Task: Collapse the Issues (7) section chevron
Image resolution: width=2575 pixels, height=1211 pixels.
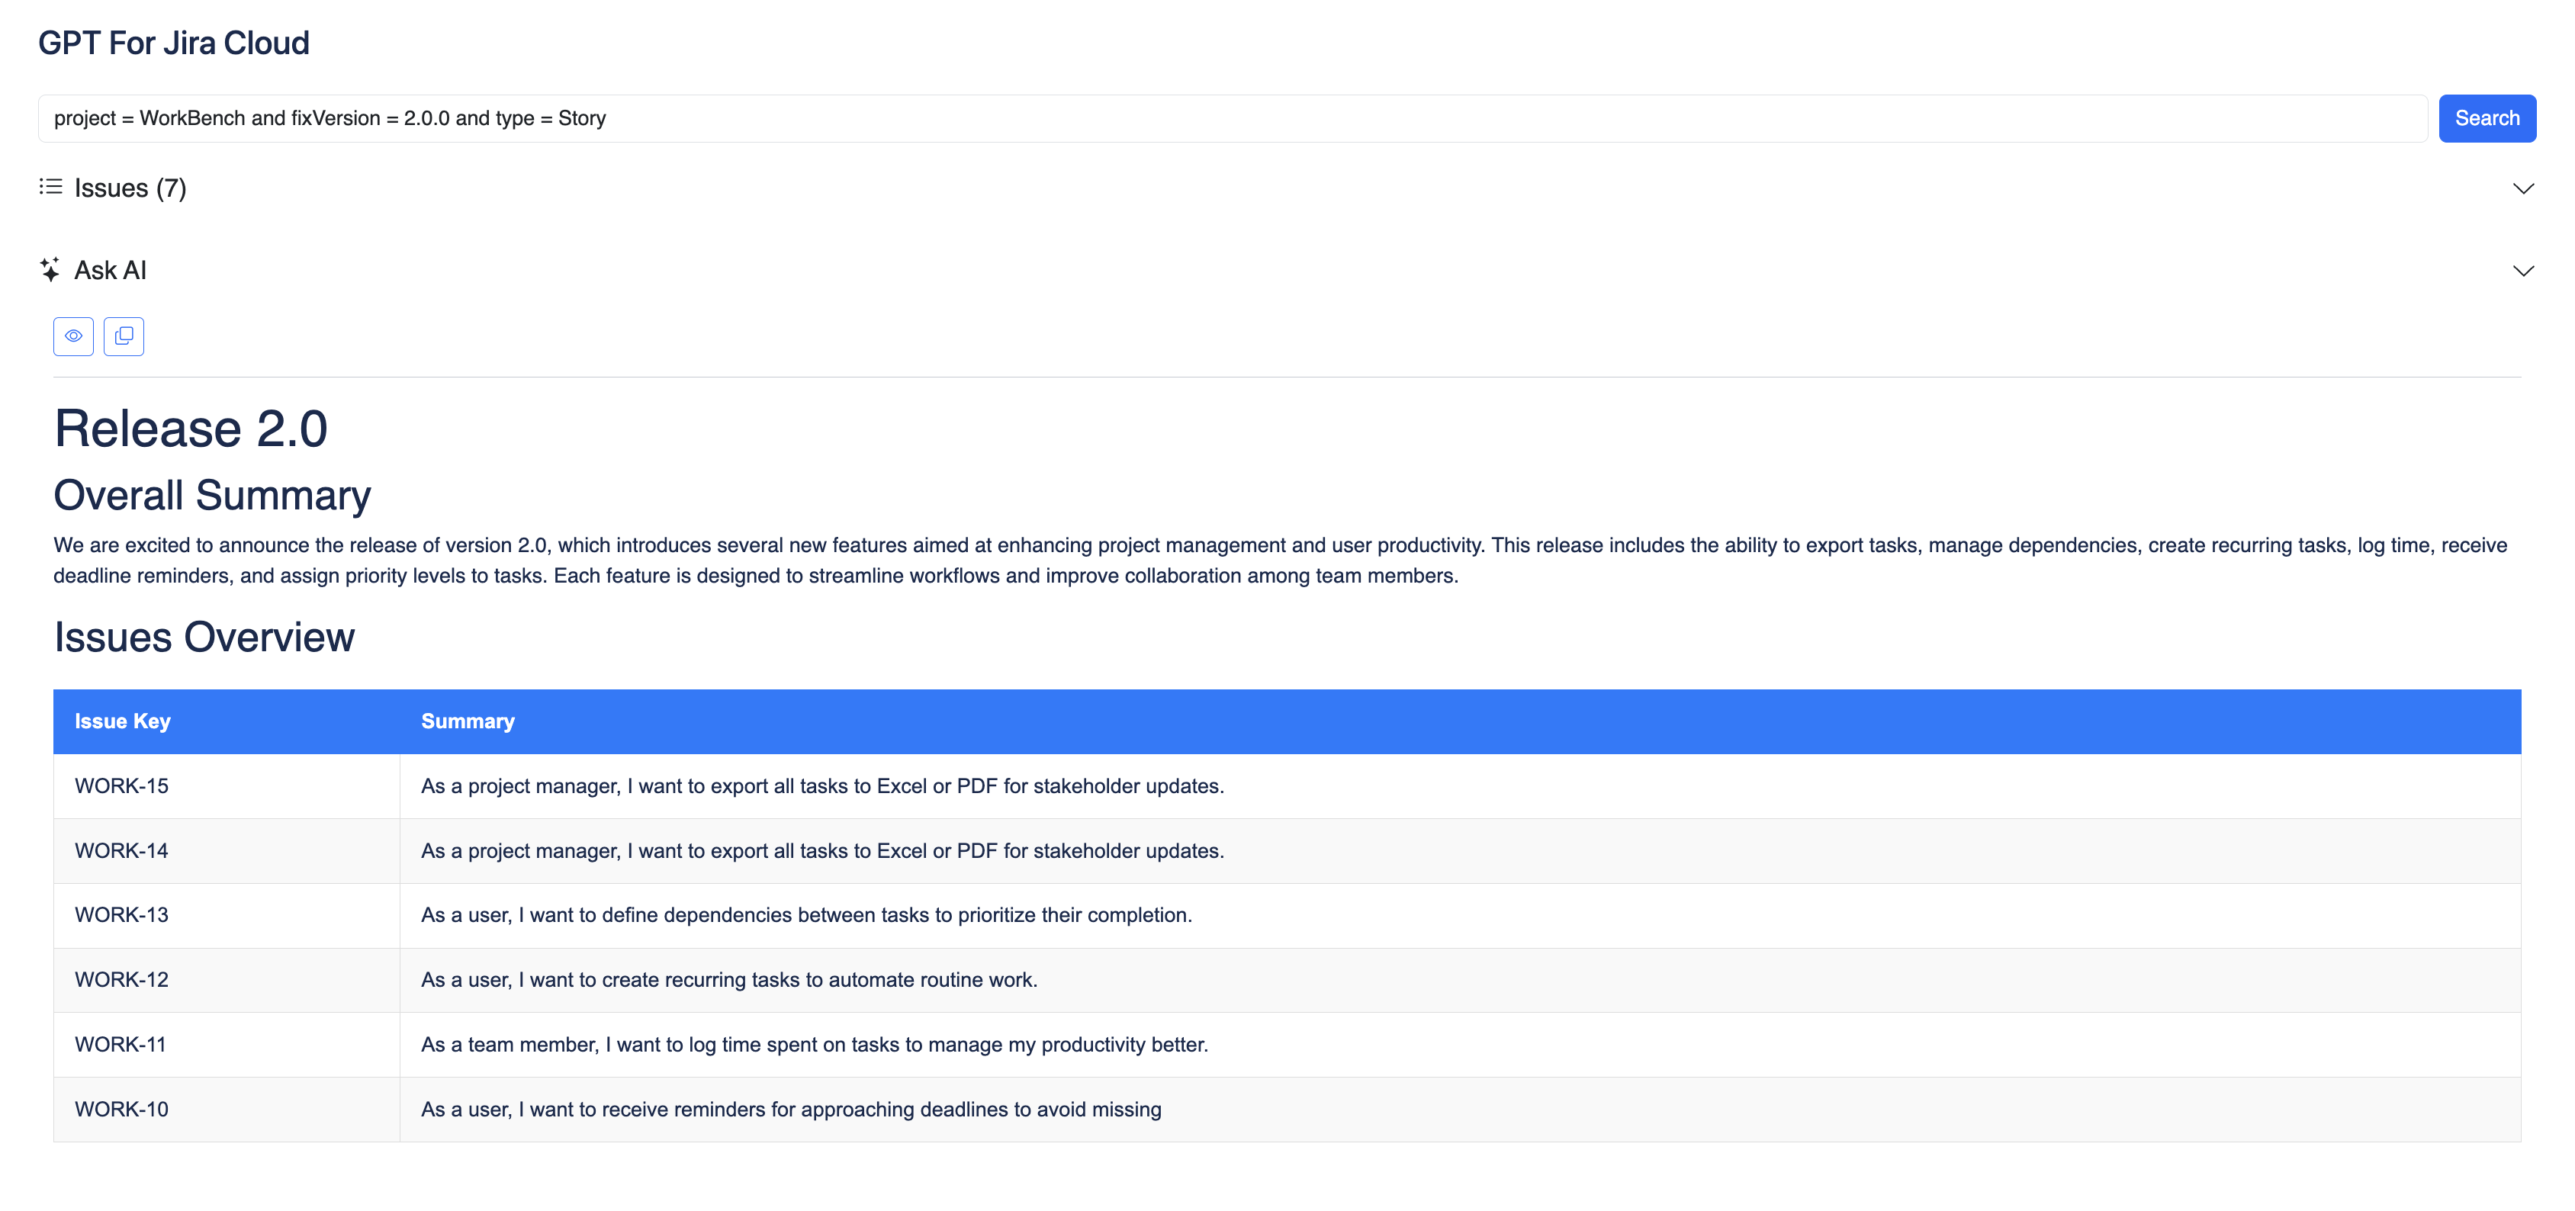Action: [x=2522, y=189]
